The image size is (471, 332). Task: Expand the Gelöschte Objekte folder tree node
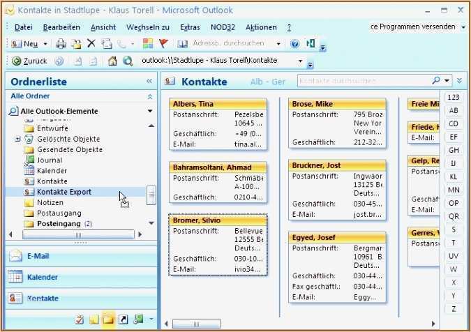[x=17, y=139]
